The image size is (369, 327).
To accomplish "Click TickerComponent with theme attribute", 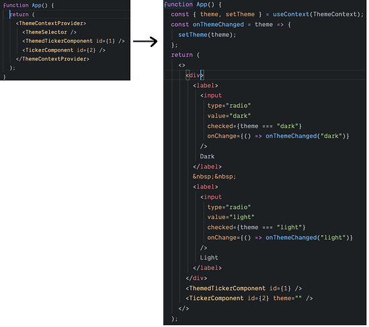I will 249,298.
